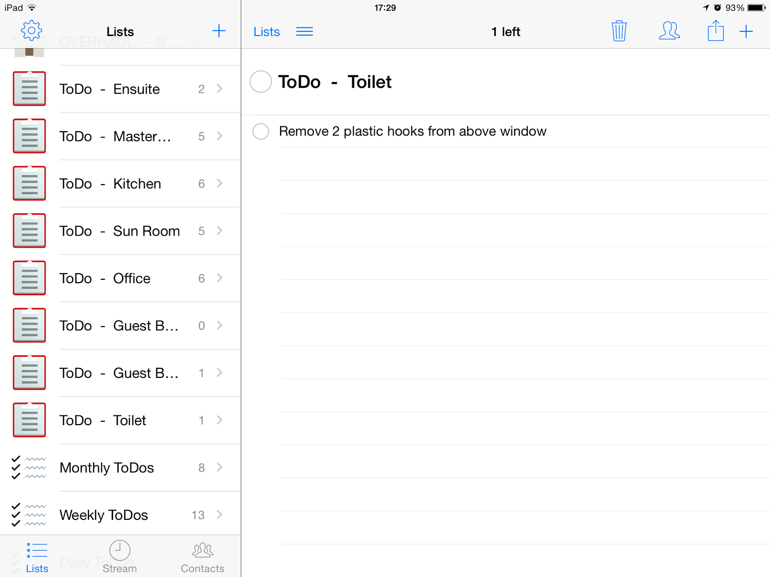Image resolution: width=770 pixels, height=577 pixels.
Task: Tap the item count 2 on ToDo - Ensuite
Action: (x=202, y=89)
